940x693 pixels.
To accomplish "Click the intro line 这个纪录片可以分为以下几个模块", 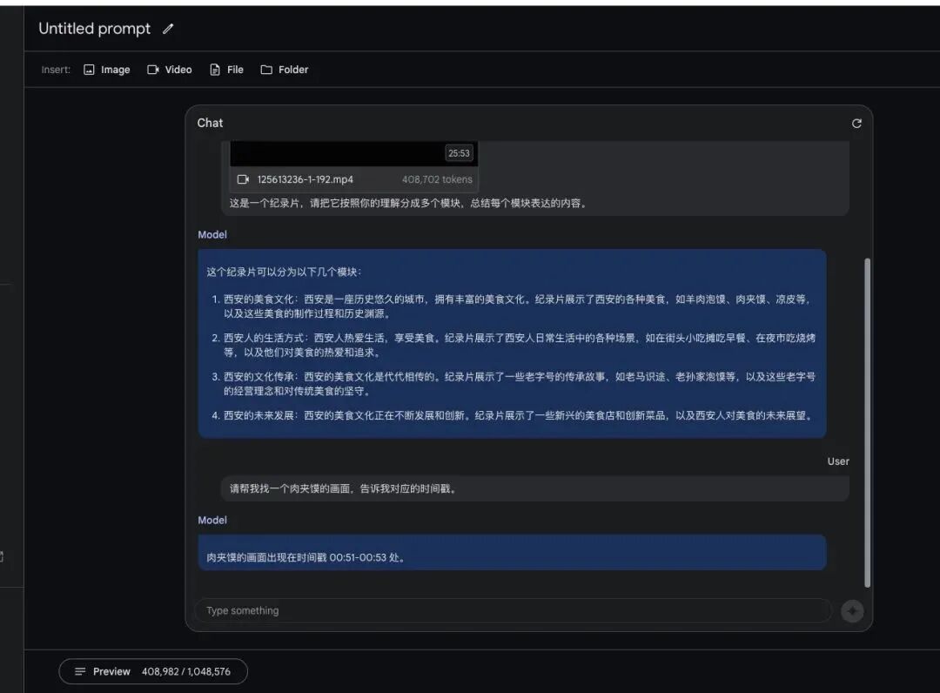I will click(x=284, y=272).
